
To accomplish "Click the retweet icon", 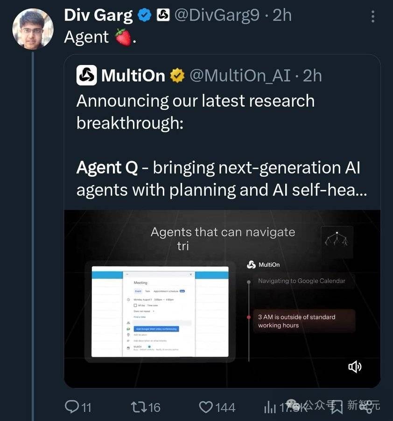I will pyautogui.click(x=138, y=407).
